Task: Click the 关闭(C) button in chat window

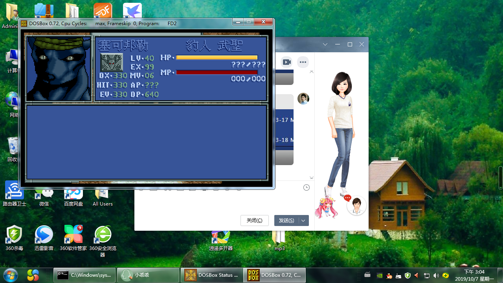Action: tap(255, 221)
